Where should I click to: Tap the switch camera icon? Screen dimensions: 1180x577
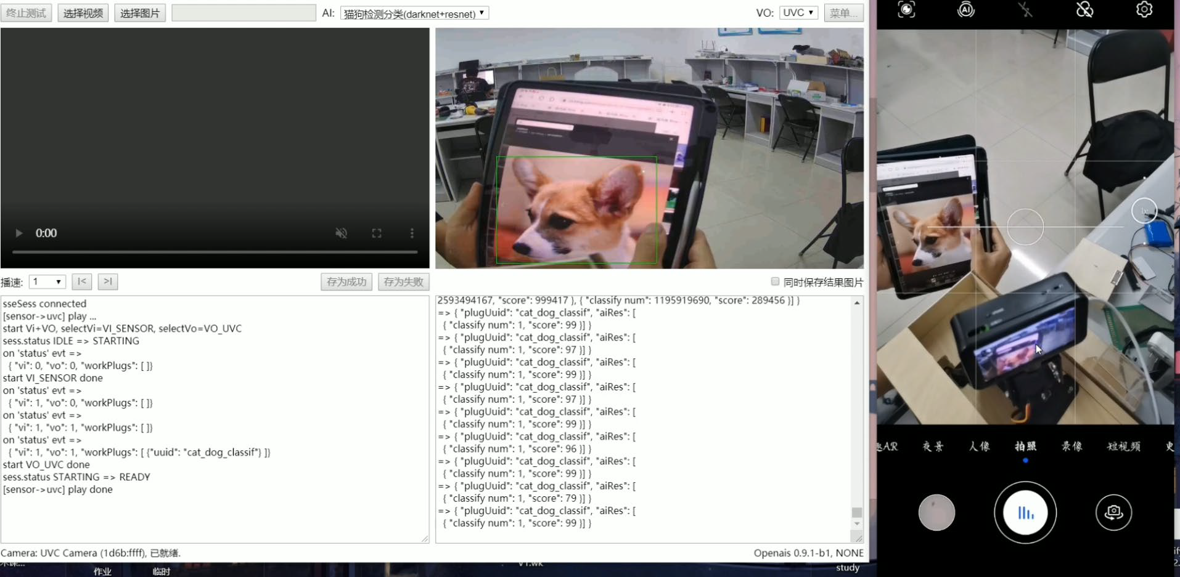[1113, 512]
